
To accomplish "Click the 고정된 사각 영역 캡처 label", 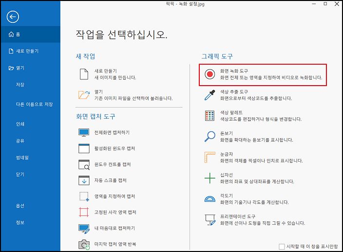I will (115, 212).
